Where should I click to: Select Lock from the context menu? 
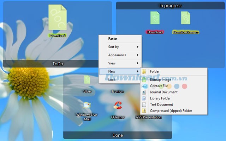[112, 80]
